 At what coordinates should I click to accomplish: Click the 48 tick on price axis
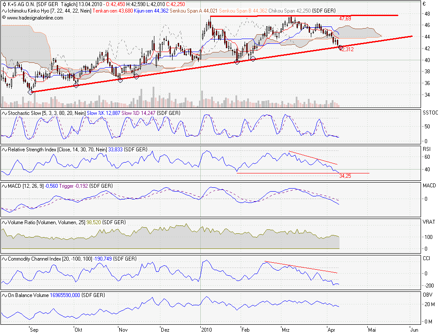click(x=427, y=13)
